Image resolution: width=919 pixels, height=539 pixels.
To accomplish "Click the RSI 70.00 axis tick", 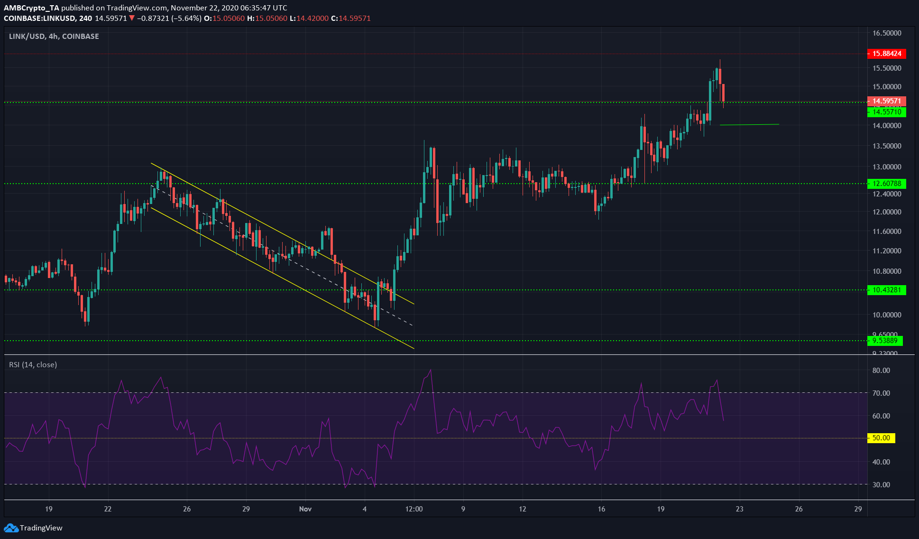I will point(881,393).
